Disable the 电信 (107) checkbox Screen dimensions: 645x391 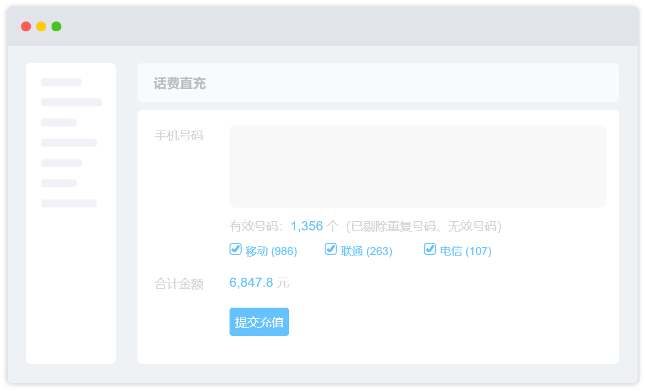click(430, 249)
